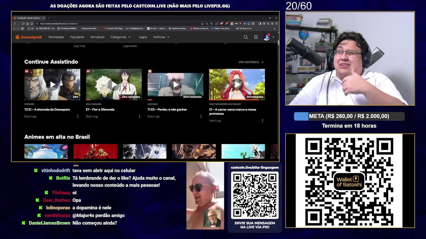Open the Simulcast menu item
Screen dimensions: 426x239
(x=98, y=37)
